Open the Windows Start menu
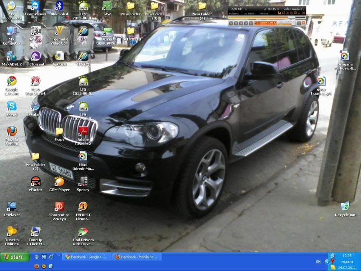The height and width of the screenshot is (271, 361). 15,257
